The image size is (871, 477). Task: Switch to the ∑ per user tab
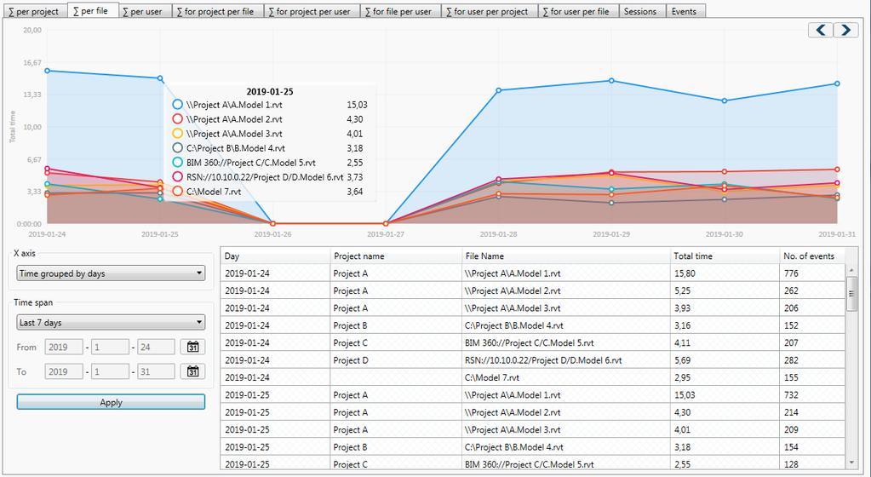145,11
